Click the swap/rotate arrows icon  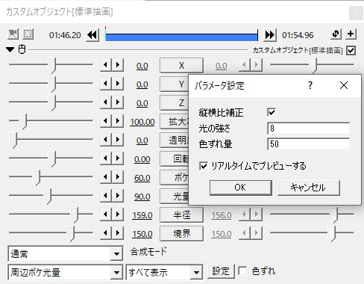[x=336, y=34]
